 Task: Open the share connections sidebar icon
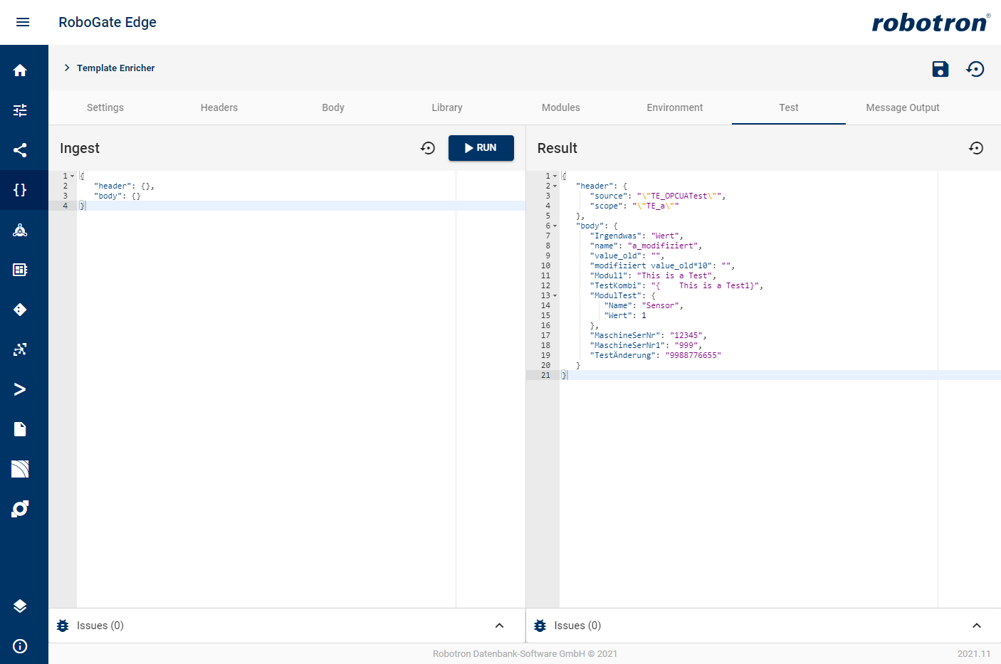point(20,150)
